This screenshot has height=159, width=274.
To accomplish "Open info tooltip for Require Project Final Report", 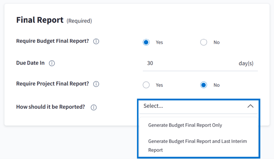I will pos(96,84).
